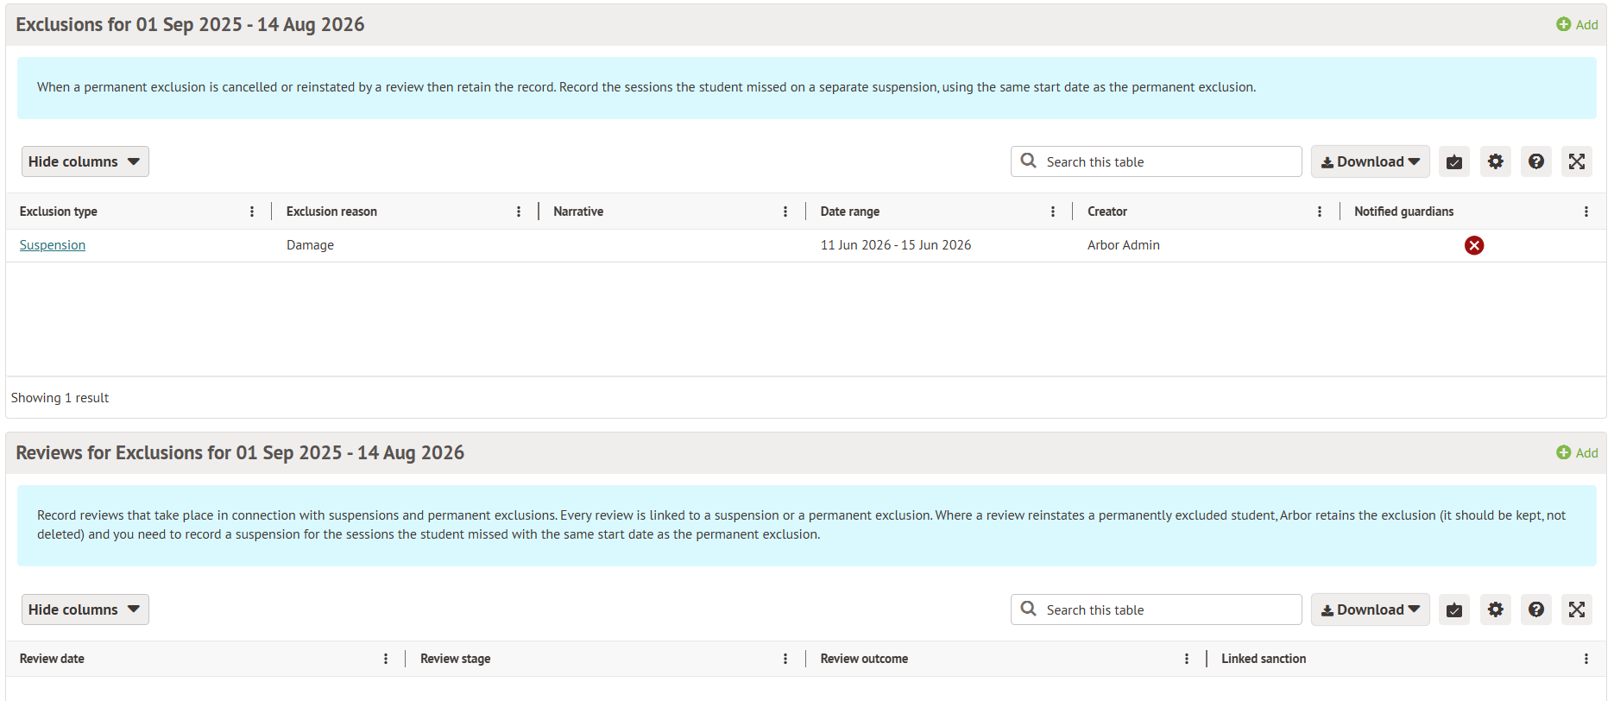Open Hide columns dropdown in Exclusions table
This screenshot has height=701, width=1614.
(85, 161)
